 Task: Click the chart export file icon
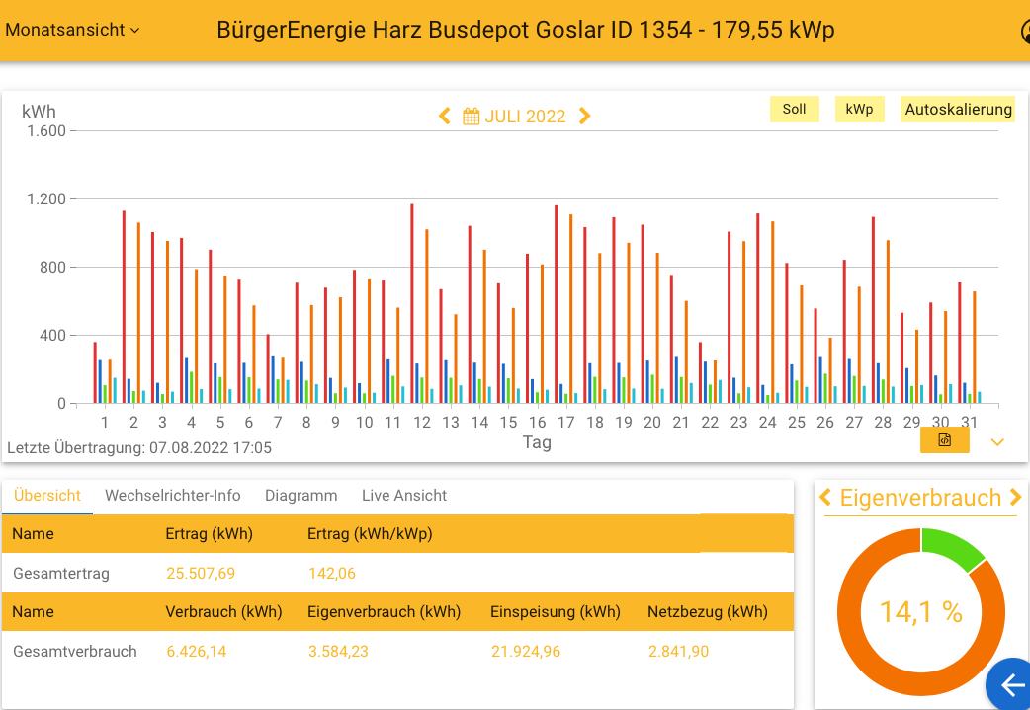tap(943, 438)
